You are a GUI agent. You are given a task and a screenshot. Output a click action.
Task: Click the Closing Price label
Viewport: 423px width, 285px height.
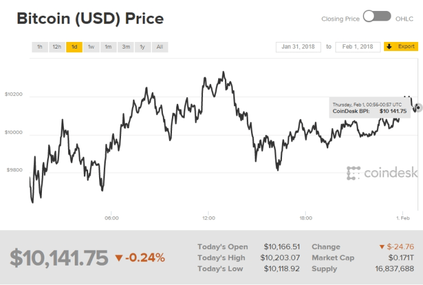click(x=340, y=19)
